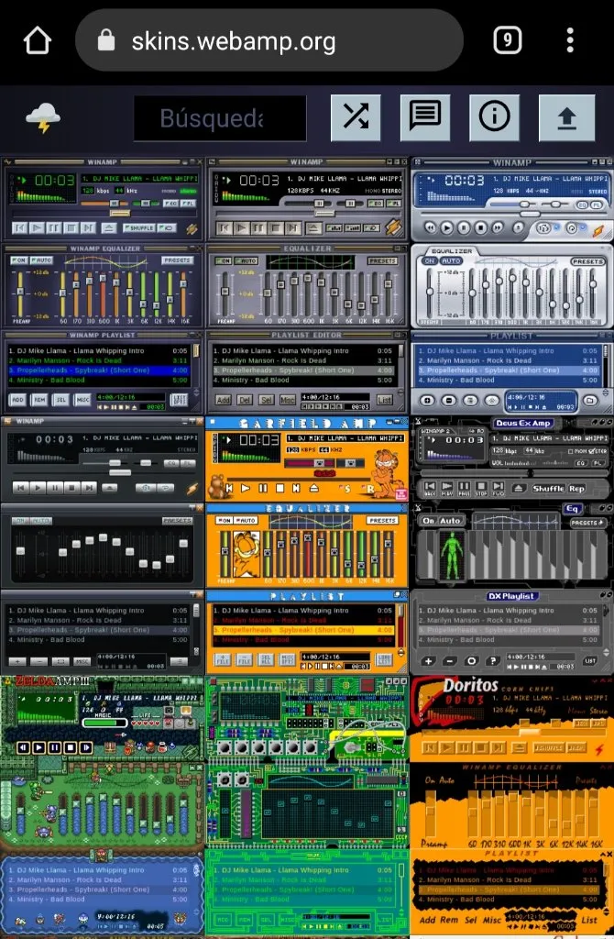The image size is (614, 939).
Task: Tap the padlock site security icon
Action: point(106,40)
